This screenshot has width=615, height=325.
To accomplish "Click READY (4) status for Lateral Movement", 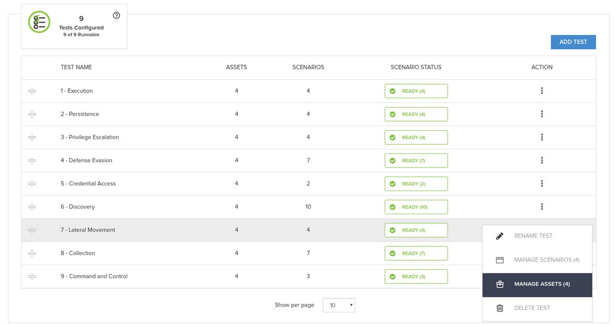I will [416, 230].
